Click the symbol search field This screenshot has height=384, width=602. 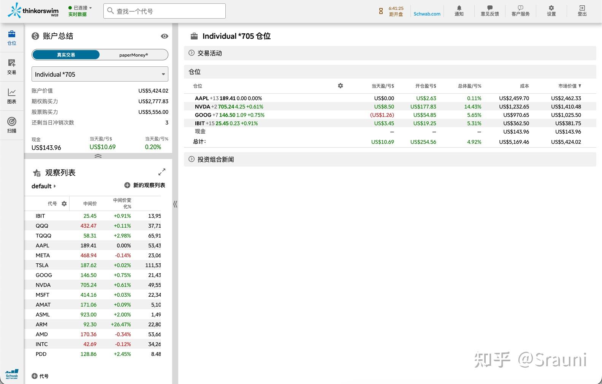[x=165, y=11]
